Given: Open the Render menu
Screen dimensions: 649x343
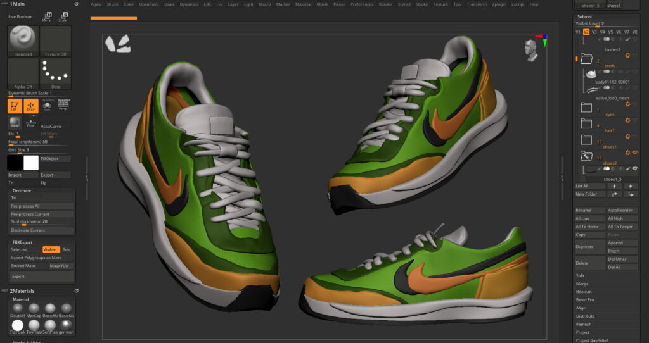Looking at the screenshot, I should pyautogui.click(x=386, y=4).
